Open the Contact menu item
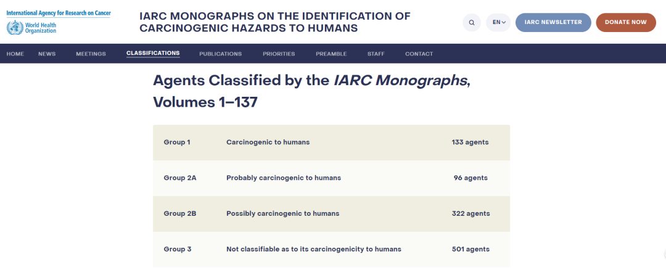Image resolution: width=666 pixels, height=278 pixels. tap(419, 54)
